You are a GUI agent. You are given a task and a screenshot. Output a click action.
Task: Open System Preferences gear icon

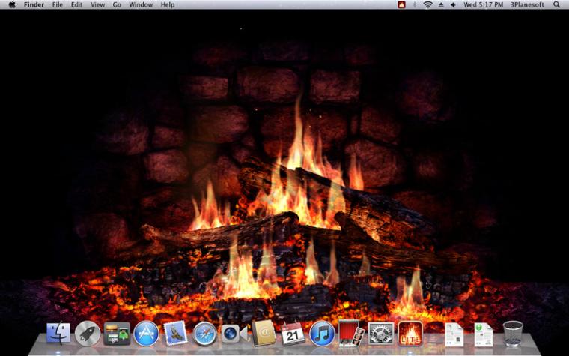pos(381,333)
